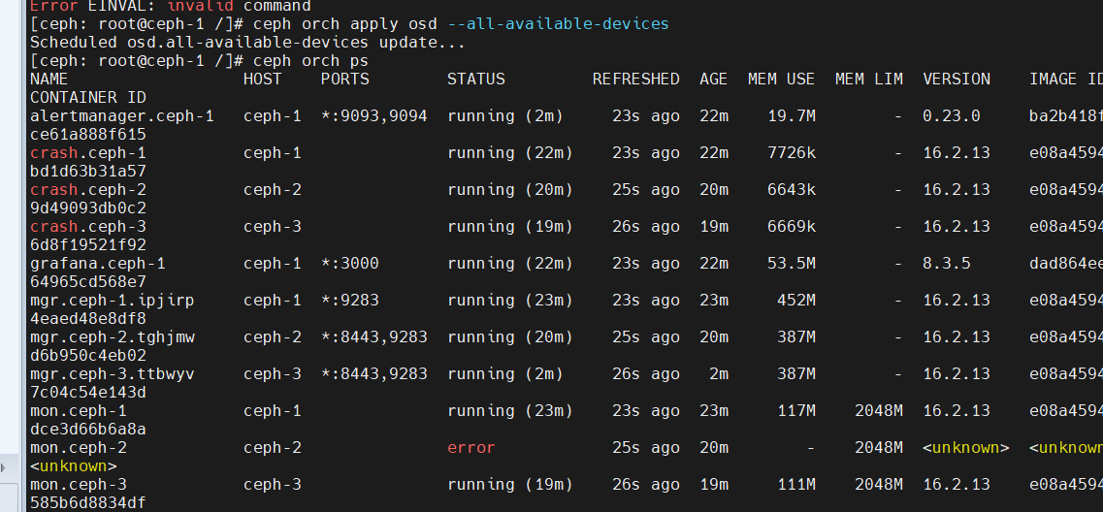The height and width of the screenshot is (512, 1103).
Task: Click the memory value 452M
Action: (796, 301)
